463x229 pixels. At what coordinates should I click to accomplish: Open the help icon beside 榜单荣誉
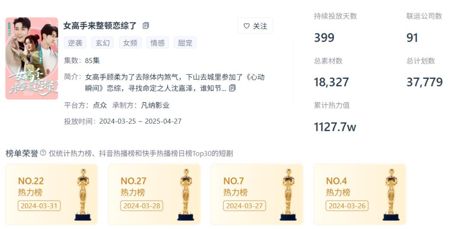[43, 153]
